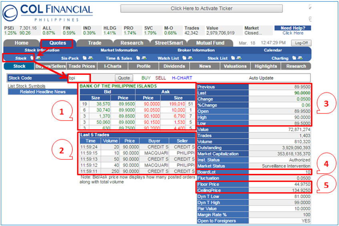Click the Quote button

click(x=124, y=78)
